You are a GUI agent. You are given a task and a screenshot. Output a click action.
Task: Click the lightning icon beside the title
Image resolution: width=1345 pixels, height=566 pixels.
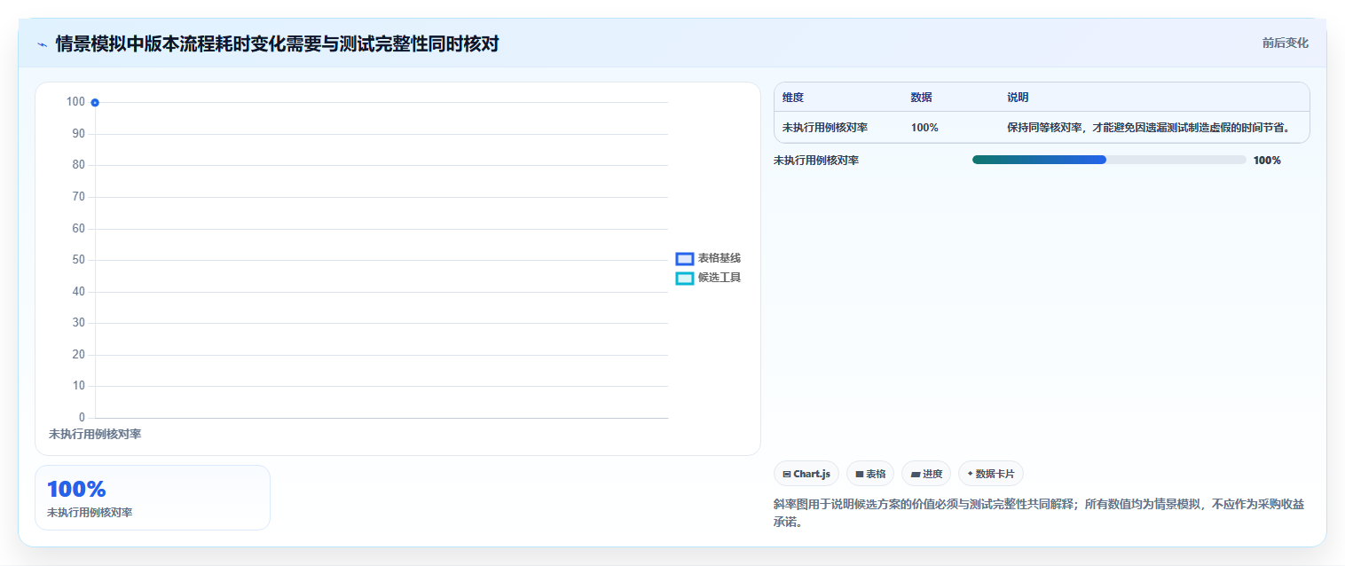tap(42, 44)
